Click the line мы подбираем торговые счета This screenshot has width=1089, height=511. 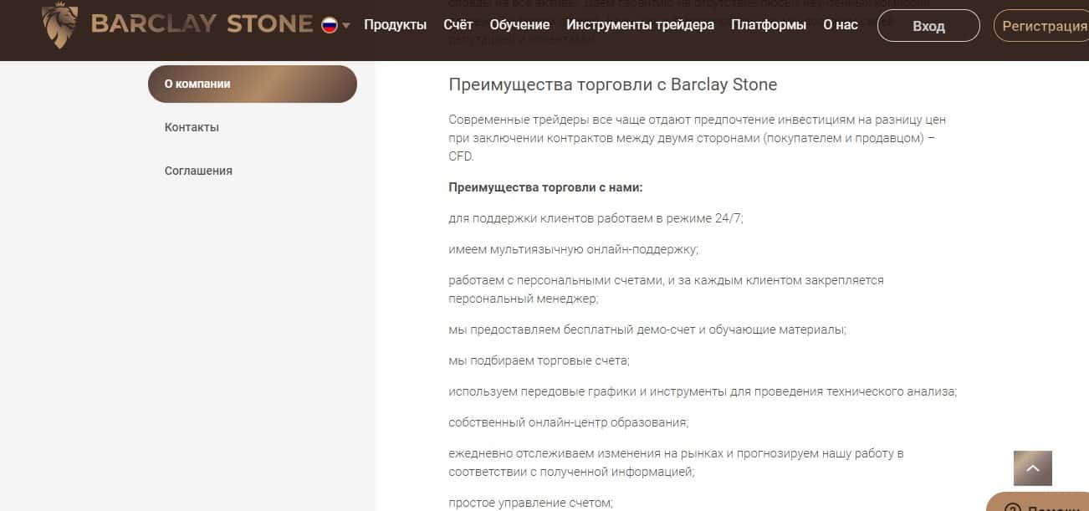click(539, 360)
